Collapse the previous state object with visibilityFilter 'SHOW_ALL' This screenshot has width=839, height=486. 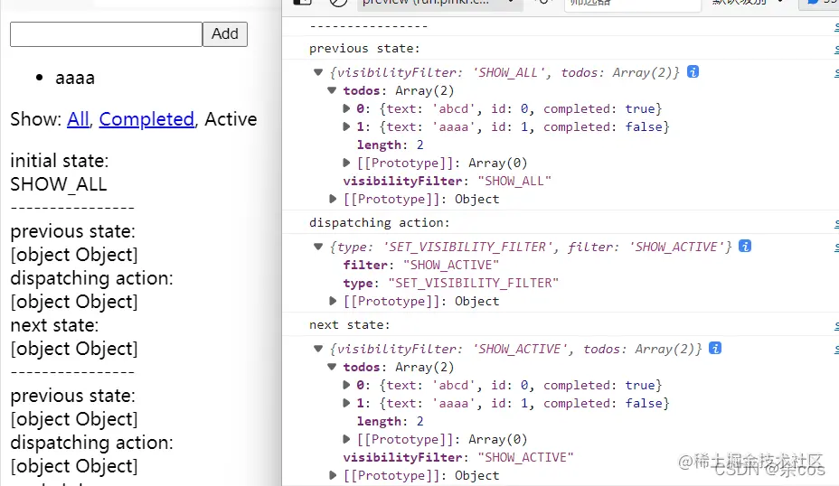point(318,72)
